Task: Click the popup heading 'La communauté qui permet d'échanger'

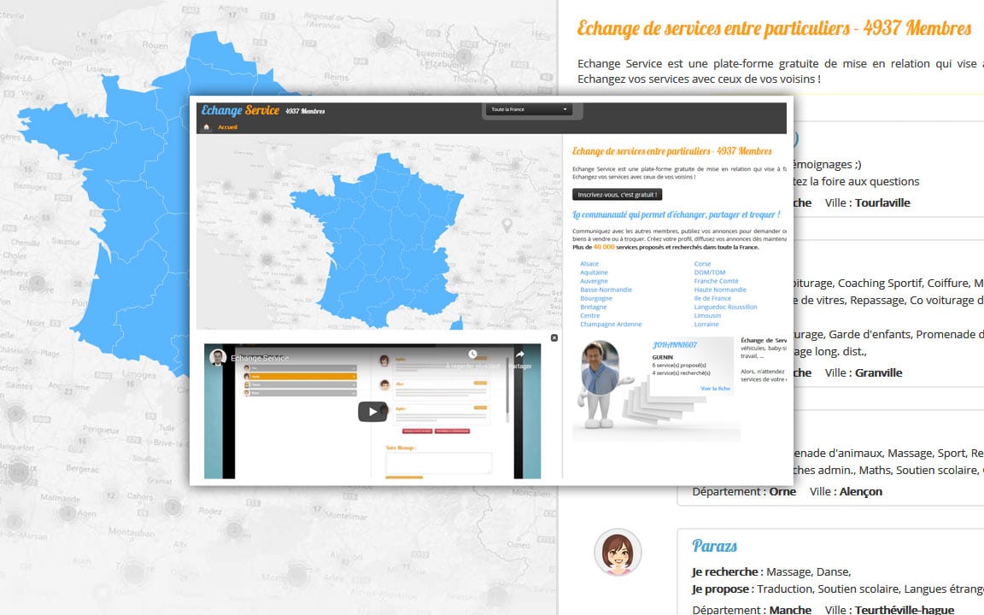Action: pos(676,214)
